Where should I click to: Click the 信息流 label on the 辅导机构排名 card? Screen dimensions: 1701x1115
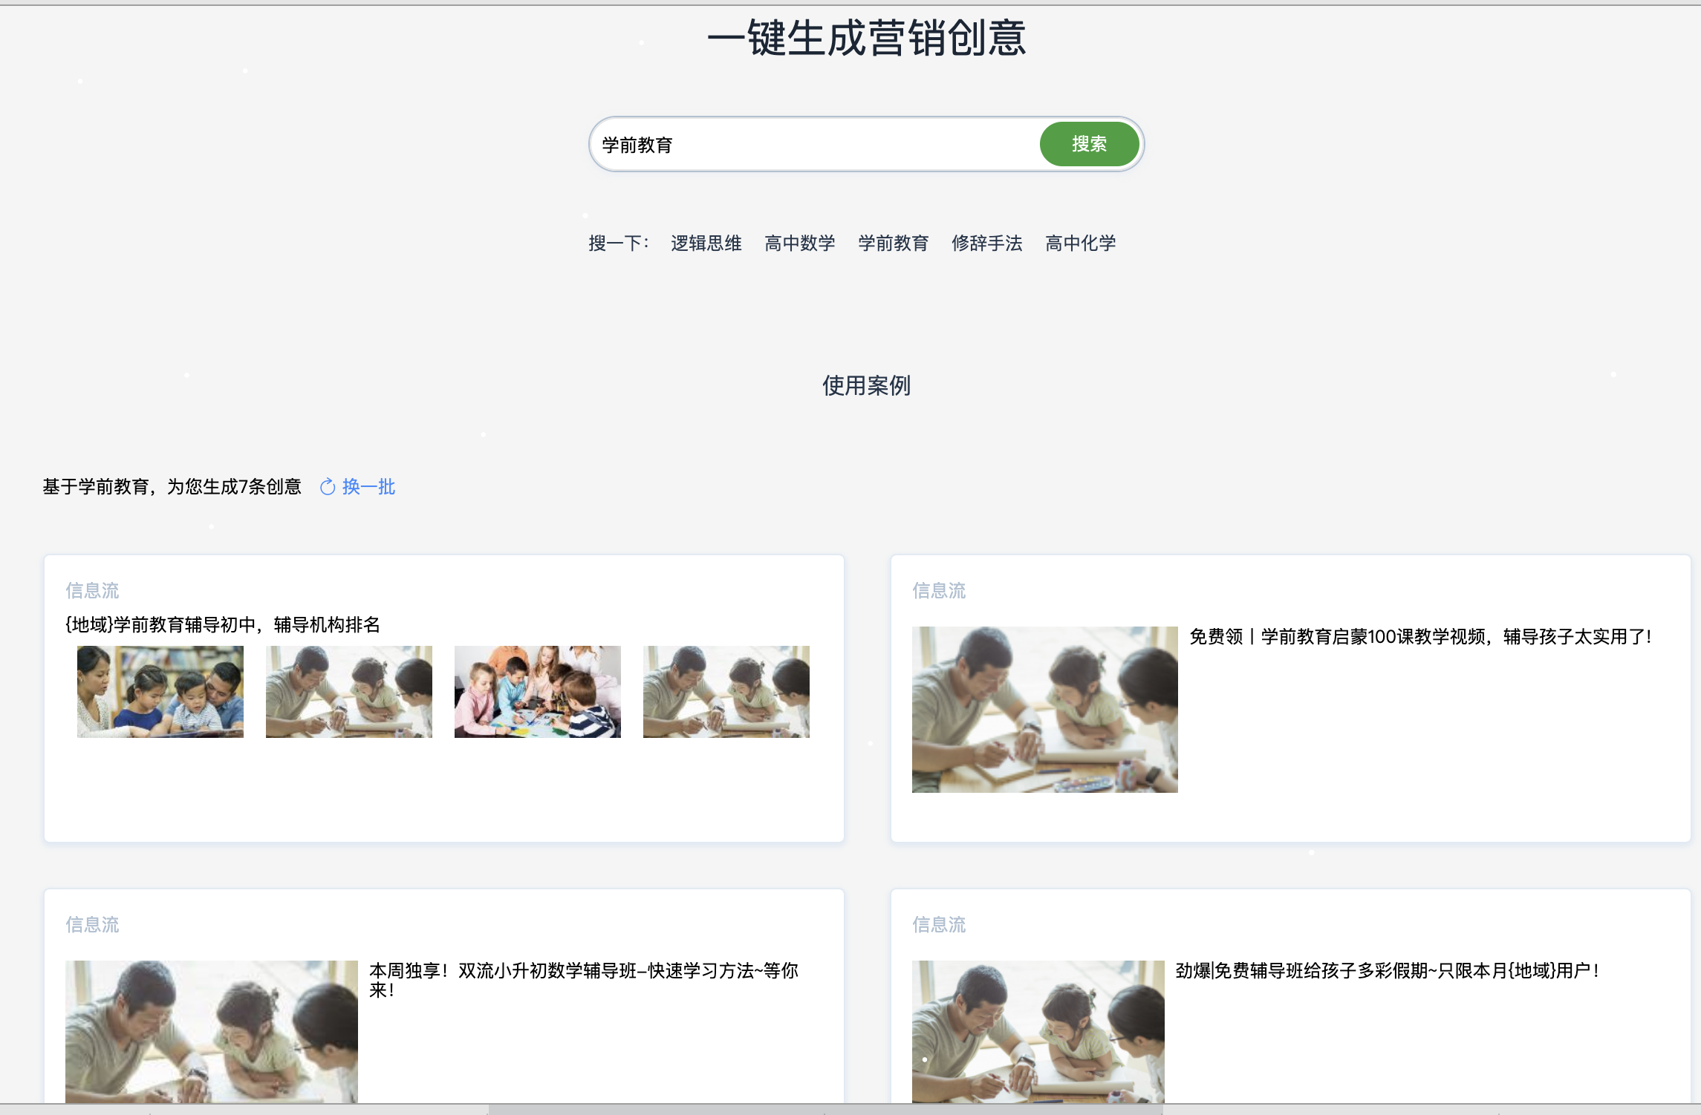tap(92, 590)
